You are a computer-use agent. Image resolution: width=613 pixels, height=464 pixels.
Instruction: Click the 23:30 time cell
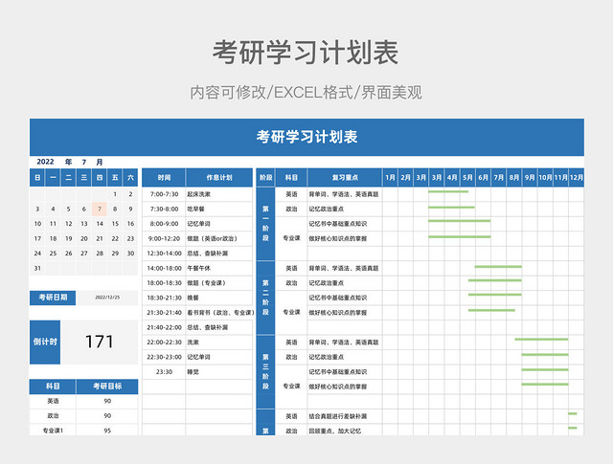point(164,372)
